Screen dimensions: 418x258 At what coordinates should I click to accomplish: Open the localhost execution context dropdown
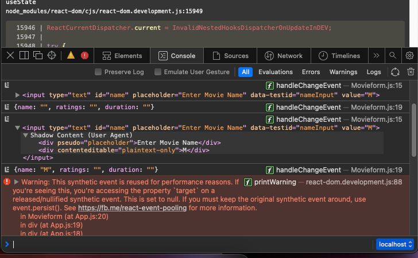click(395, 244)
